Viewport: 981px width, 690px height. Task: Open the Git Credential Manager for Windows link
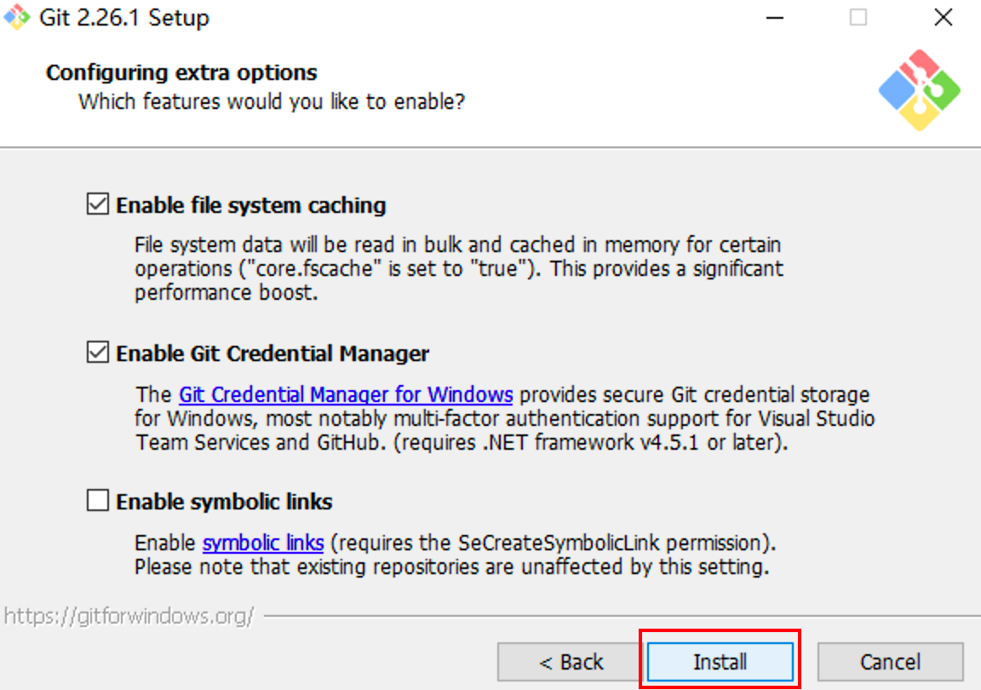pos(345,395)
